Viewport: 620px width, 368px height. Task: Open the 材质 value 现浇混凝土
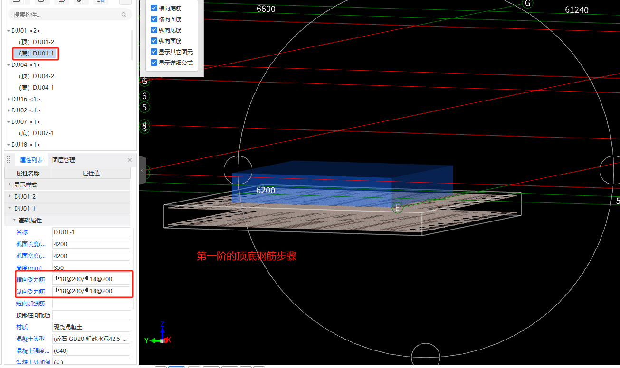91,327
